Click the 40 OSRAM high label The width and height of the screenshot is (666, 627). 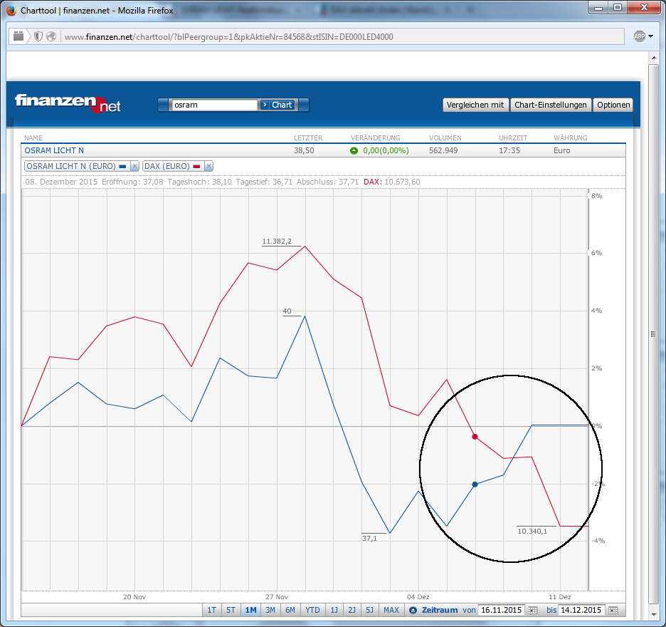(287, 311)
